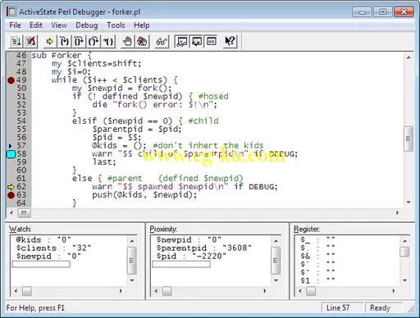Click the red breakpoint marker on line 49
The height and width of the screenshot is (318, 420).
[11, 80]
